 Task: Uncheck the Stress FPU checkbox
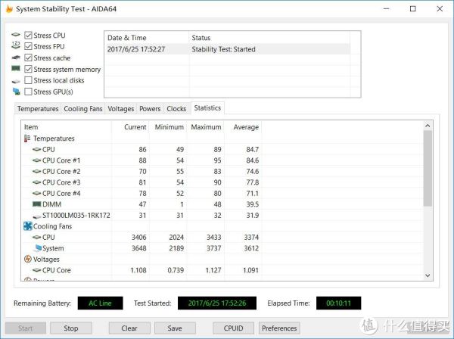[28, 46]
